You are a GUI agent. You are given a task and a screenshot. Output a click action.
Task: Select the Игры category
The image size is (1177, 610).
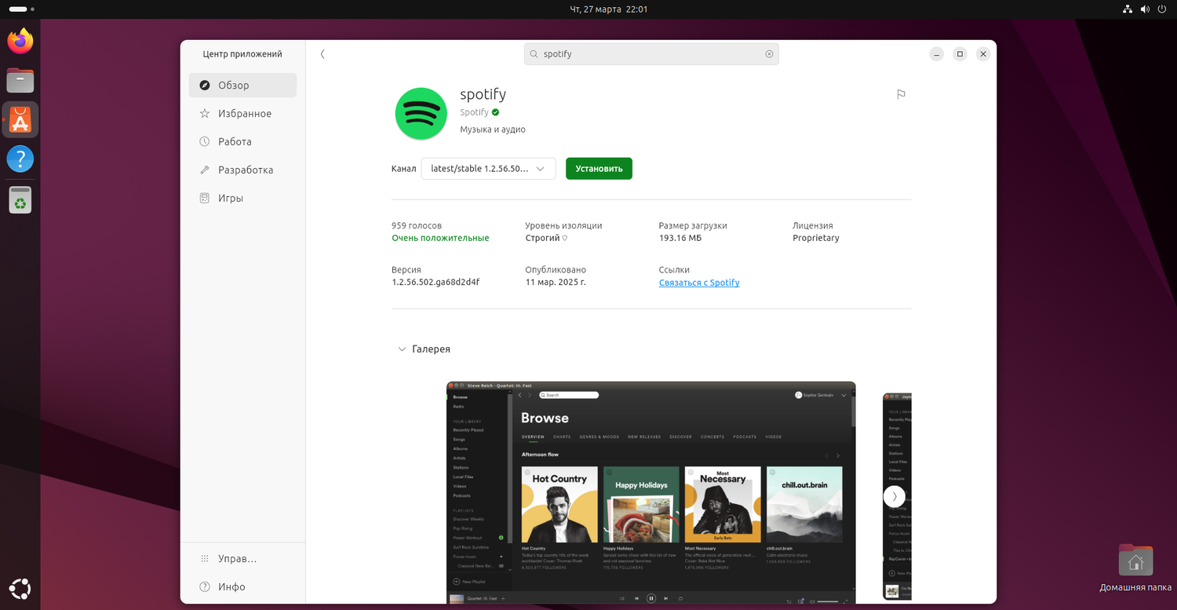242,199
